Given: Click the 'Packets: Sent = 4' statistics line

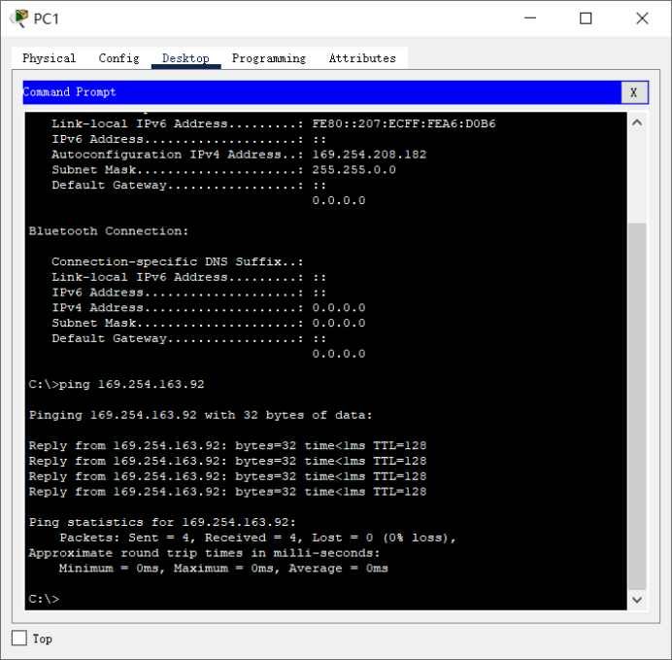Looking at the screenshot, I should (257, 538).
